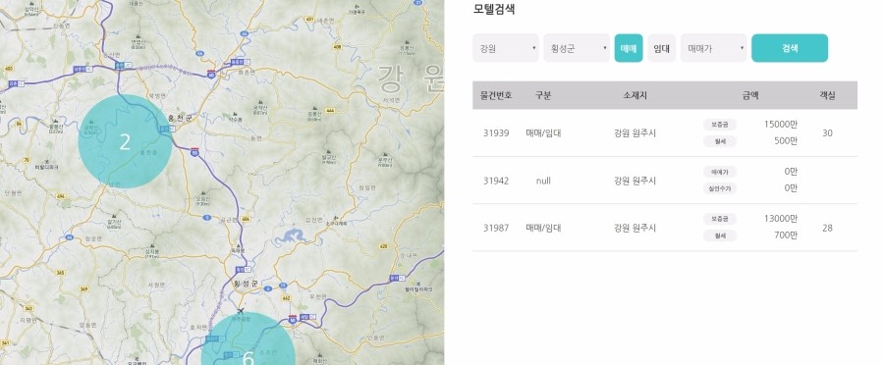
Task: Click 매매/임대 type in row 31987
Action: point(543,228)
